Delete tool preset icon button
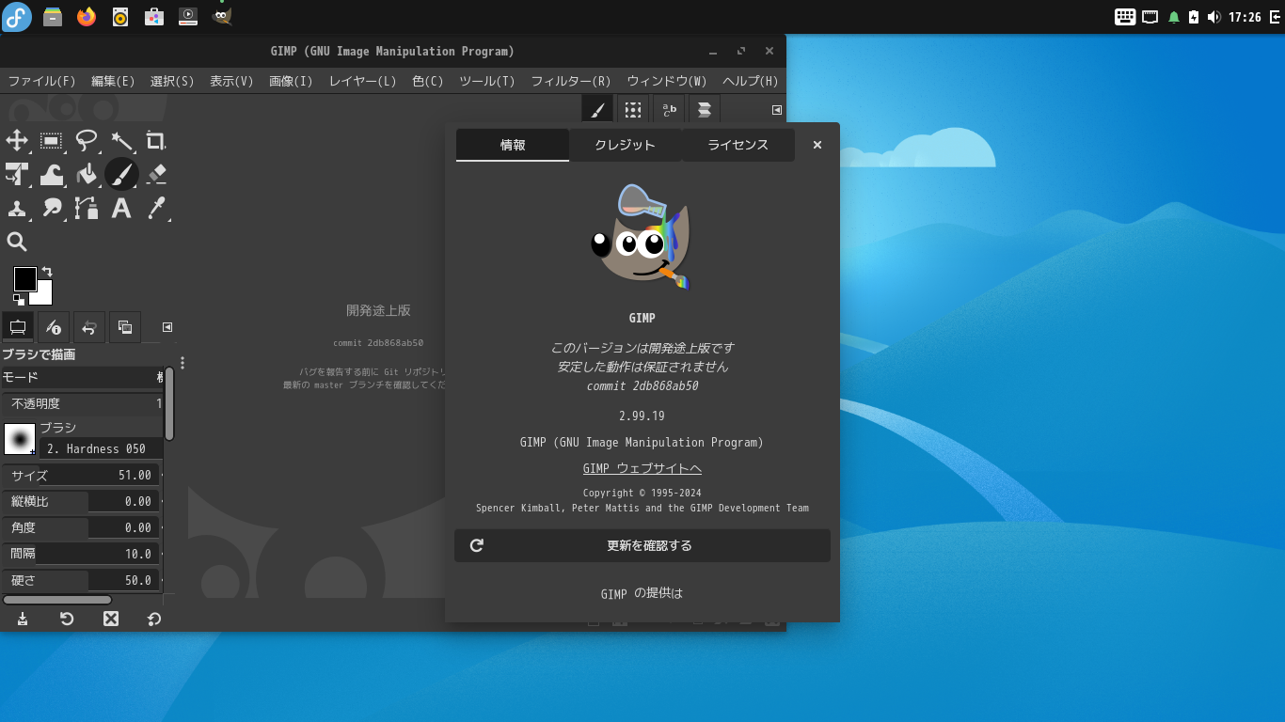The width and height of the screenshot is (1285, 722). [x=111, y=619]
